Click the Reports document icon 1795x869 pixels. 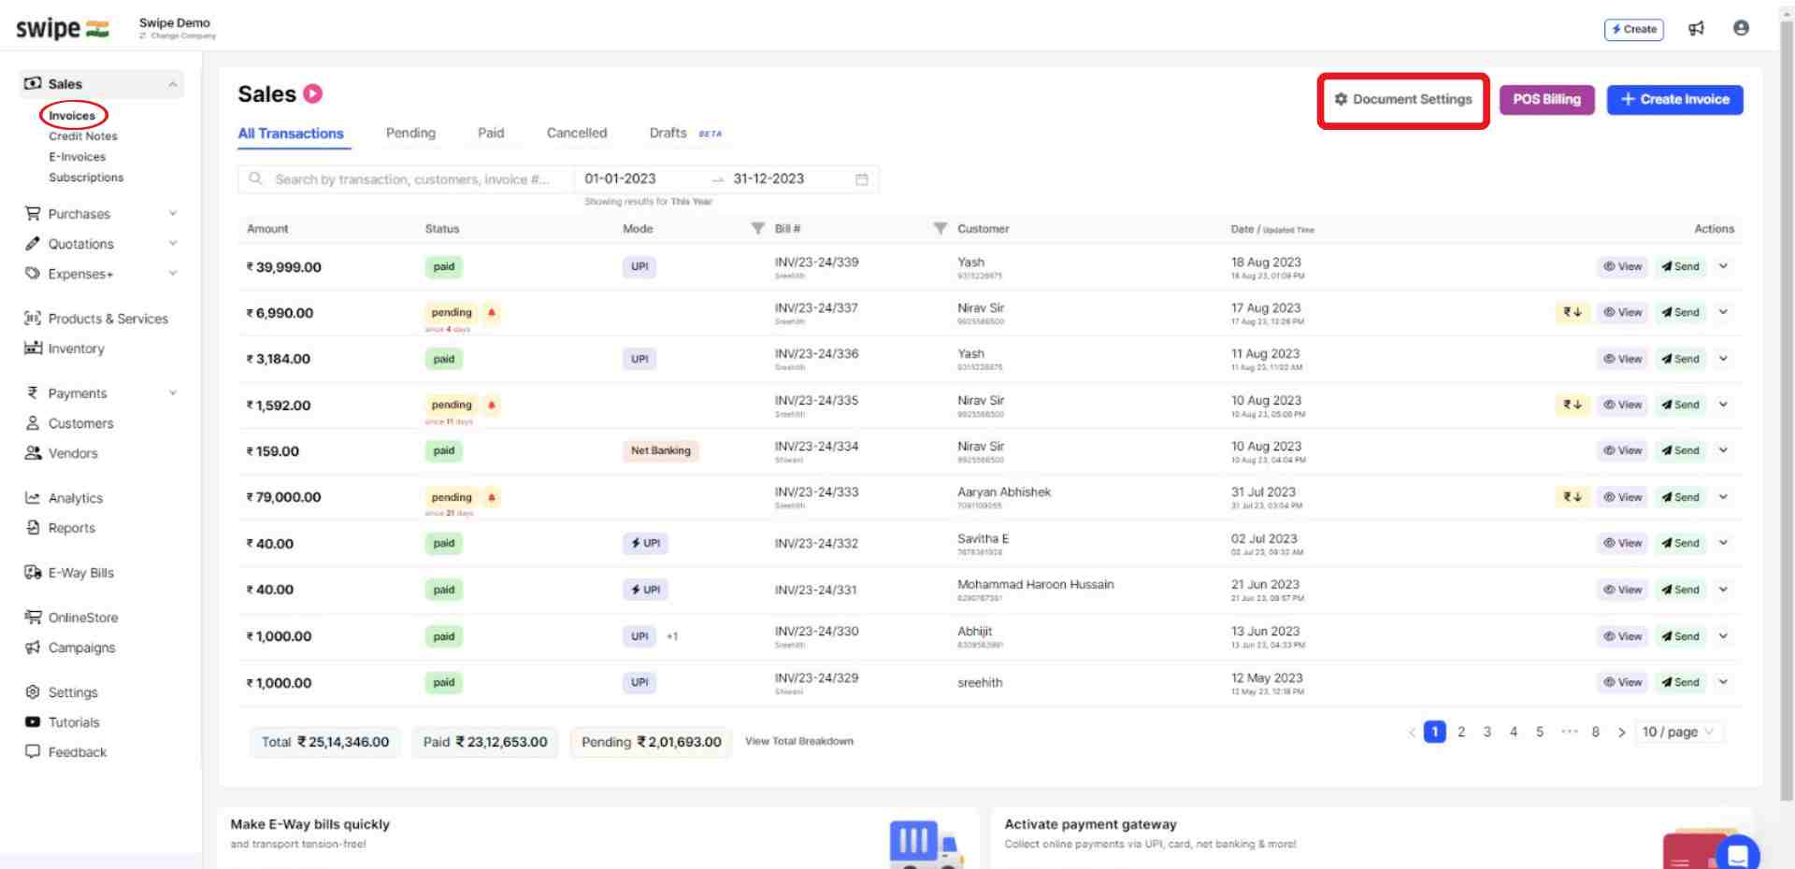(33, 528)
